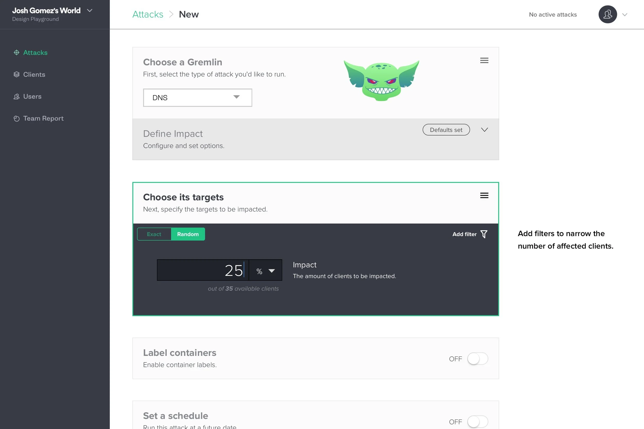Image resolution: width=644 pixels, height=429 pixels.
Task: Open hamburger menu in Choose its targets card
Action: point(484,195)
